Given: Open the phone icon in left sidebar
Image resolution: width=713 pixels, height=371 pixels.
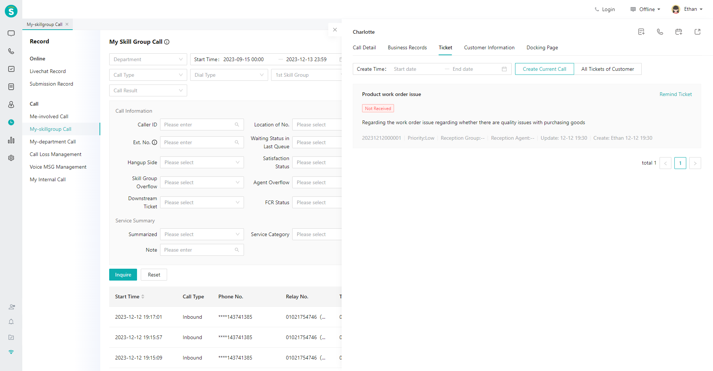Looking at the screenshot, I should pyautogui.click(x=11, y=51).
